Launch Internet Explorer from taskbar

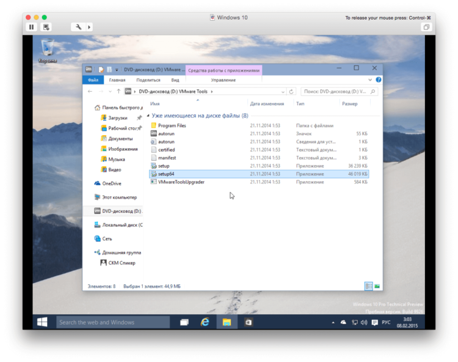pos(205,322)
